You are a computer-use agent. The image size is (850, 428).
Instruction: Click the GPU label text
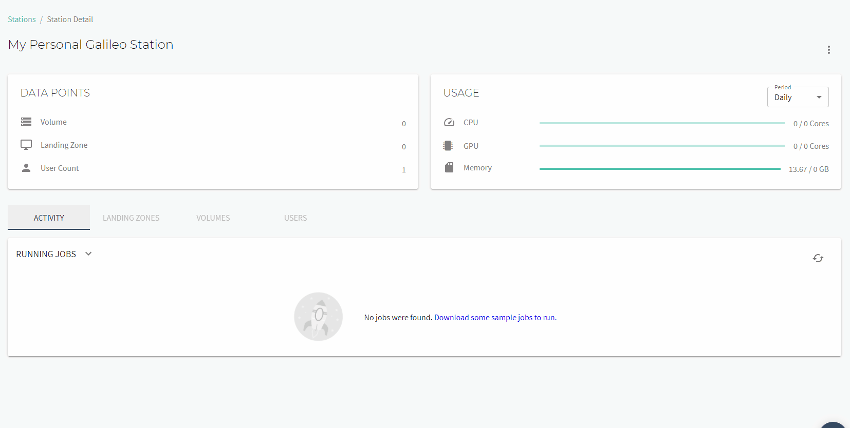click(471, 146)
